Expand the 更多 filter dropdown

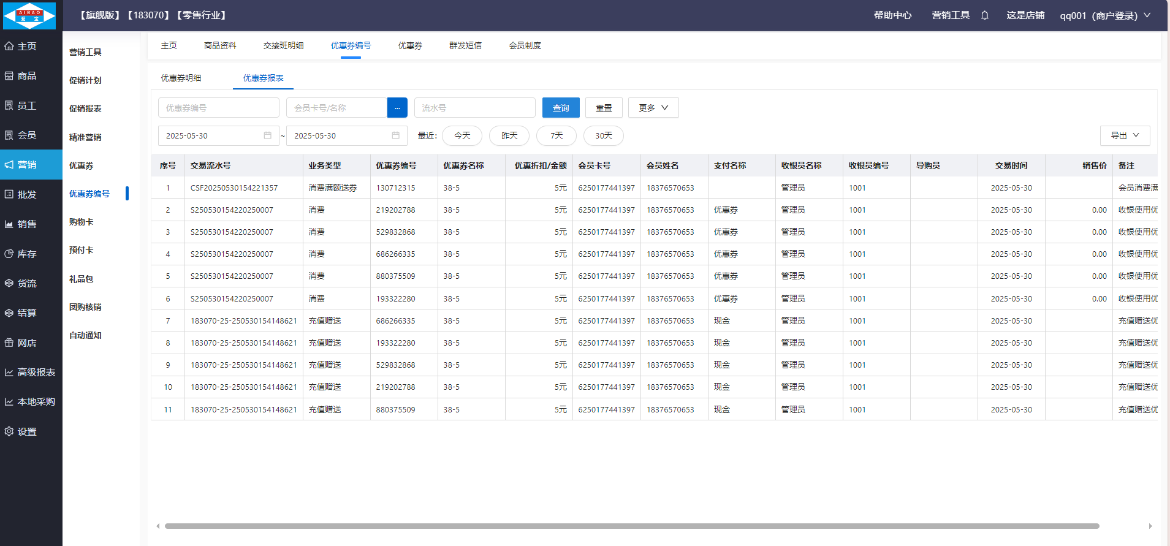coord(653,108)
